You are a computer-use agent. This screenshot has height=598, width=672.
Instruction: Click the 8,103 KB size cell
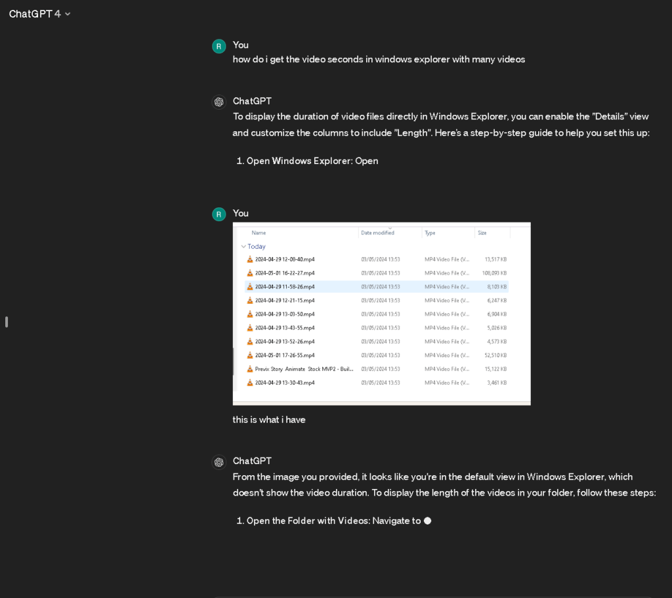coord(497,287)
